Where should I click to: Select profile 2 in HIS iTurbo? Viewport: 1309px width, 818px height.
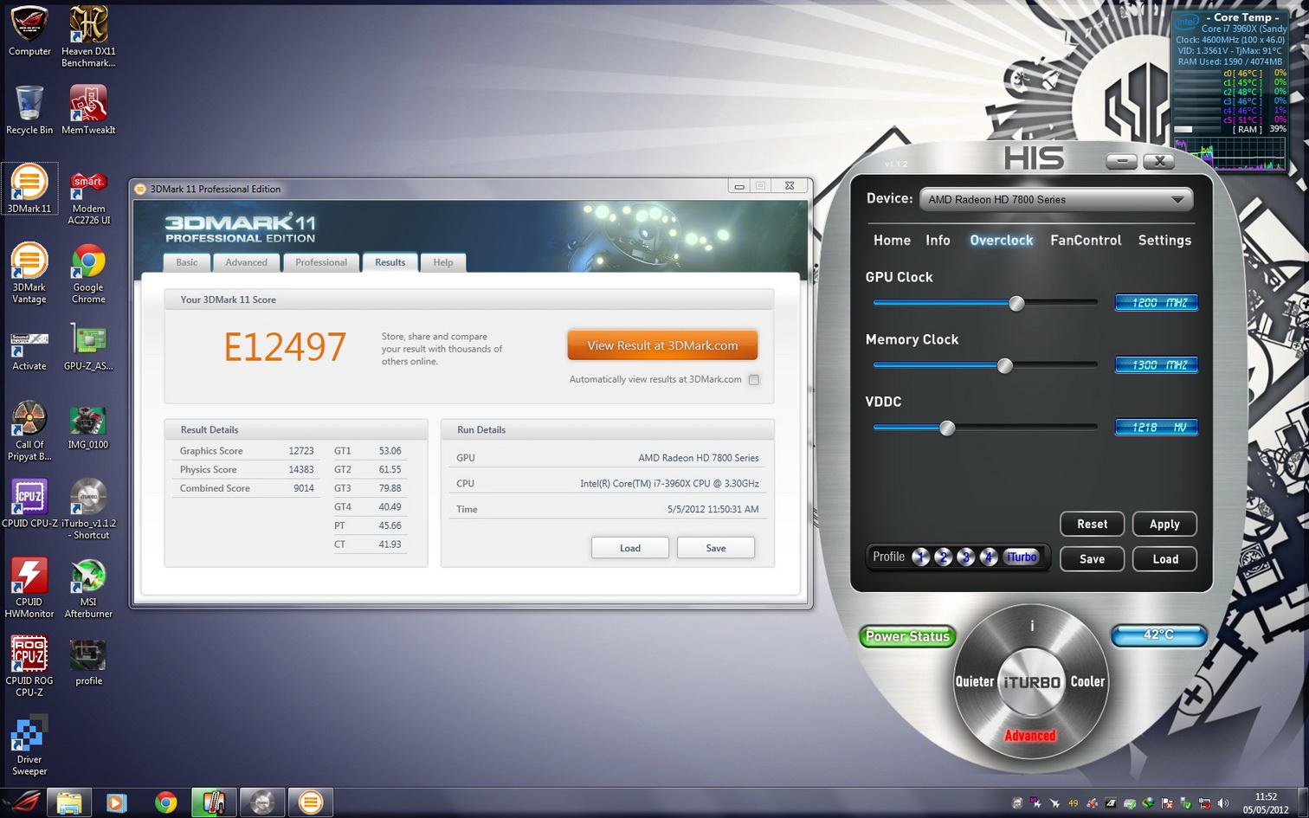click(944, 557)
